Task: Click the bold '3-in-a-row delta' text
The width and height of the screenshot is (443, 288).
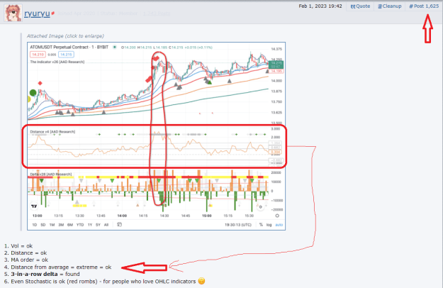Action: point(34,274)
